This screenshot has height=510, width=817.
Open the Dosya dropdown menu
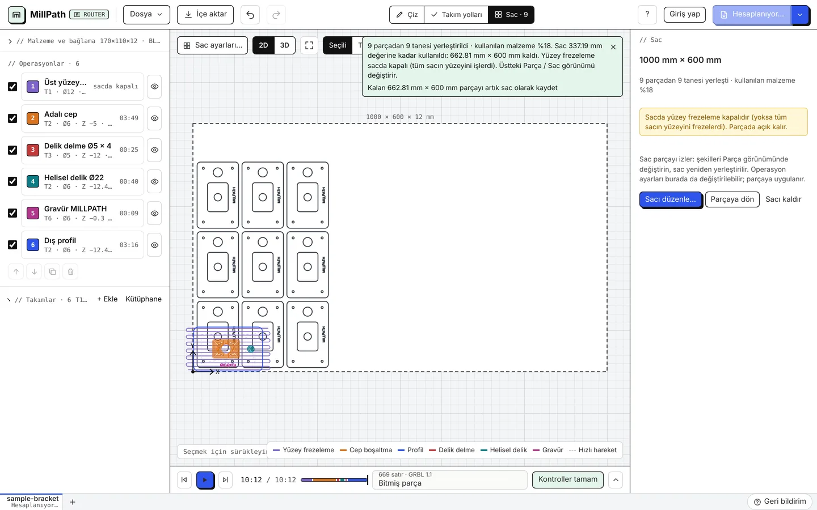point(146,15)
